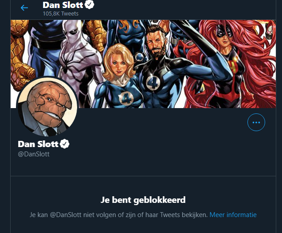The width and height of the screenshot is (282, 233).
Task: Click the Meer informatie link
Action: pyautogui.click(x=233, y=215)
